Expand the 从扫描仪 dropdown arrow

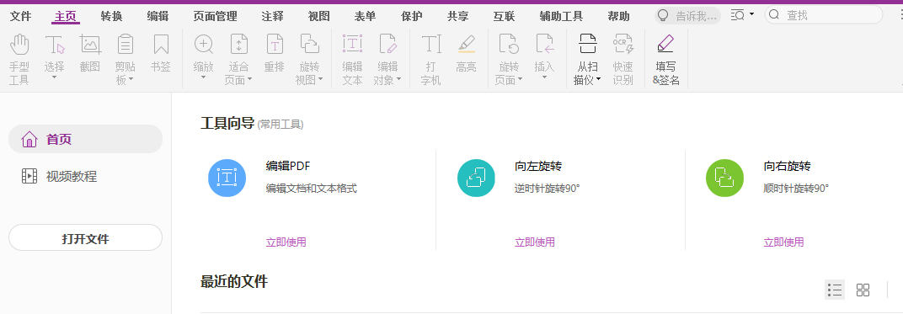[x=598, y=80]
